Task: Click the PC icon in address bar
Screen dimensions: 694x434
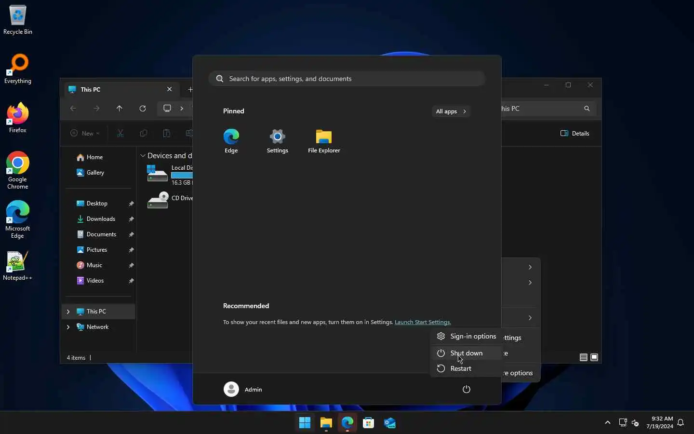Action: point(167,108)
